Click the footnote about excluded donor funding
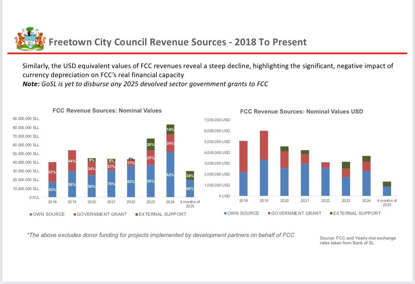Screen dimensions: 415x284 161,235
